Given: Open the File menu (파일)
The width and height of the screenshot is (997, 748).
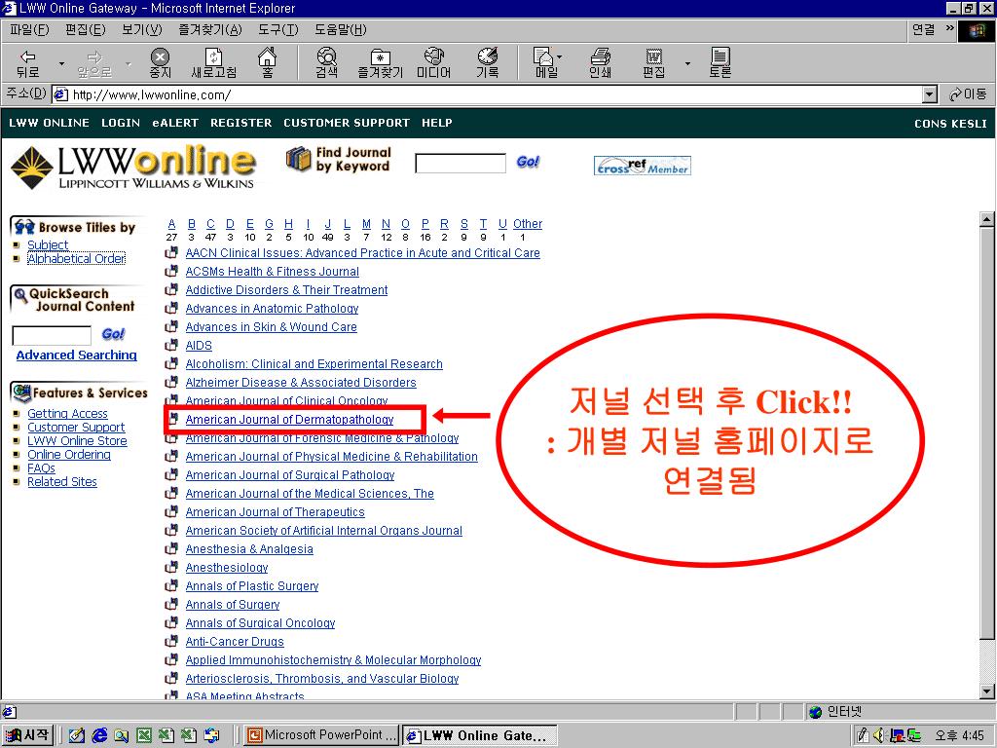Looking at the screenshot, I should pos(29,29).
